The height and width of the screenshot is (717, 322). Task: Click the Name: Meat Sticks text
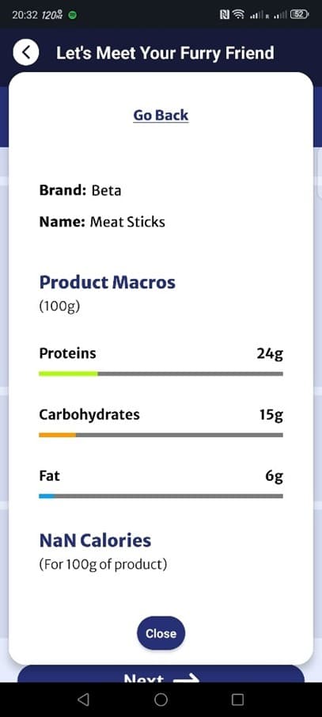(102, 222)
